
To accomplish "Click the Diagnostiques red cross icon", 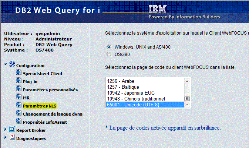I will (12, 137).
